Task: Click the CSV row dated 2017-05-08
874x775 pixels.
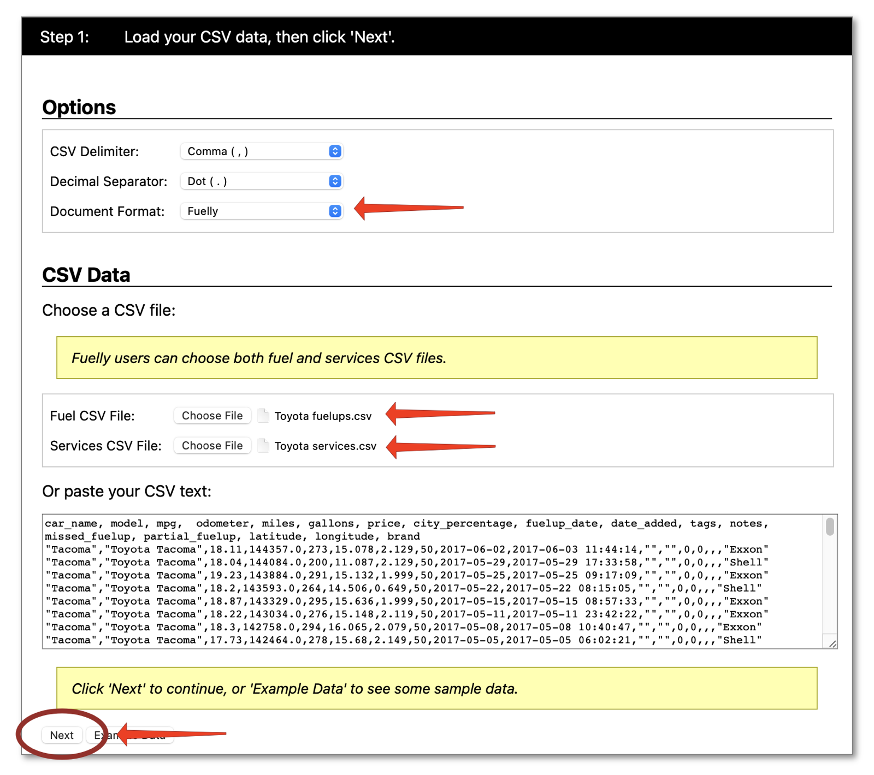Action: tap(404, 628)
